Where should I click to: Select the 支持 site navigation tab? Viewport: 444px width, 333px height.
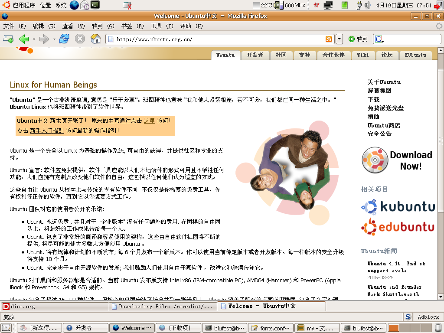click(x=304, y=55)
